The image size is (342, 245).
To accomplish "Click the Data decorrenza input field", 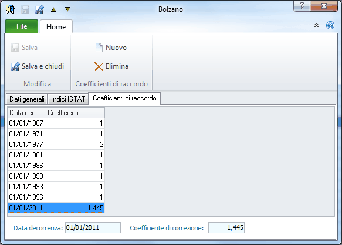I will [x=93, y=228].
